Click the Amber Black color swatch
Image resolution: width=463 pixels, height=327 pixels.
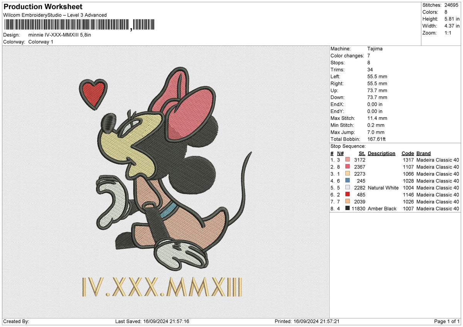pos(348,209)
